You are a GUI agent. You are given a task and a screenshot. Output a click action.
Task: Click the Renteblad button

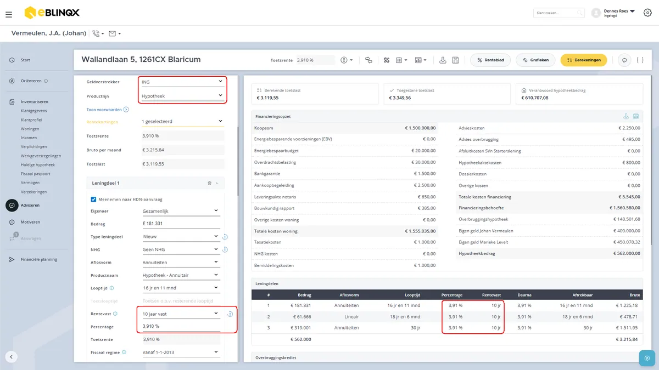(x=490, y=60)
